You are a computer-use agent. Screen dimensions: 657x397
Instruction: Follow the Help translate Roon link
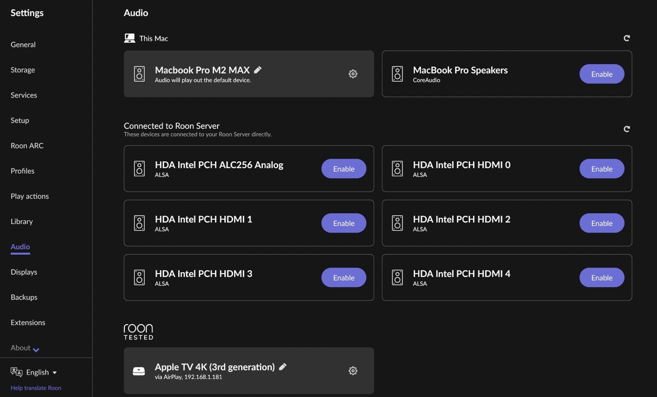[x=36, y=388]
